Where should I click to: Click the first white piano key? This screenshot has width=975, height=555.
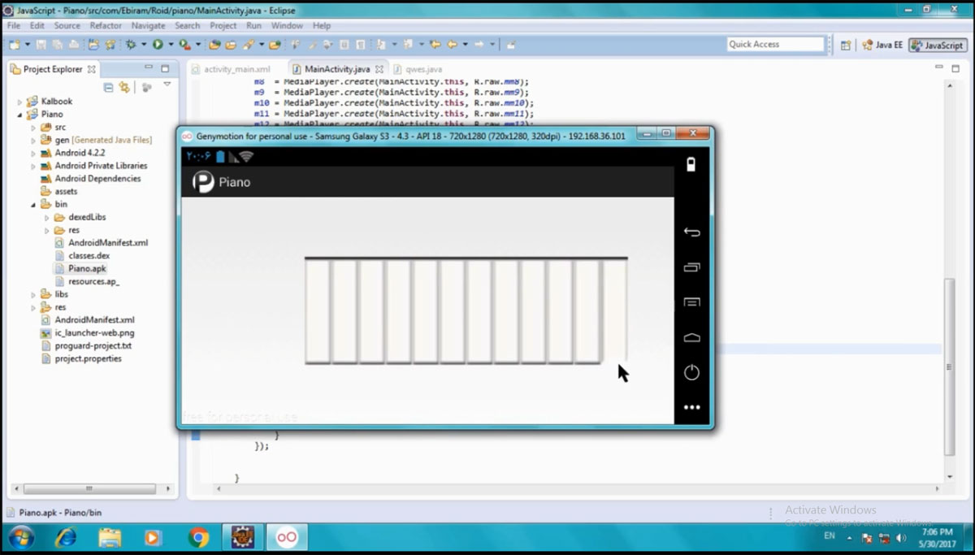tap(317, 310)
